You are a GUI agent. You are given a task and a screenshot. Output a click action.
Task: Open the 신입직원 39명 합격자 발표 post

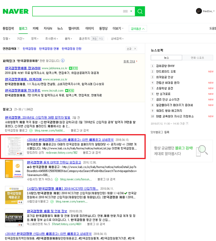(x=38, y=118)
